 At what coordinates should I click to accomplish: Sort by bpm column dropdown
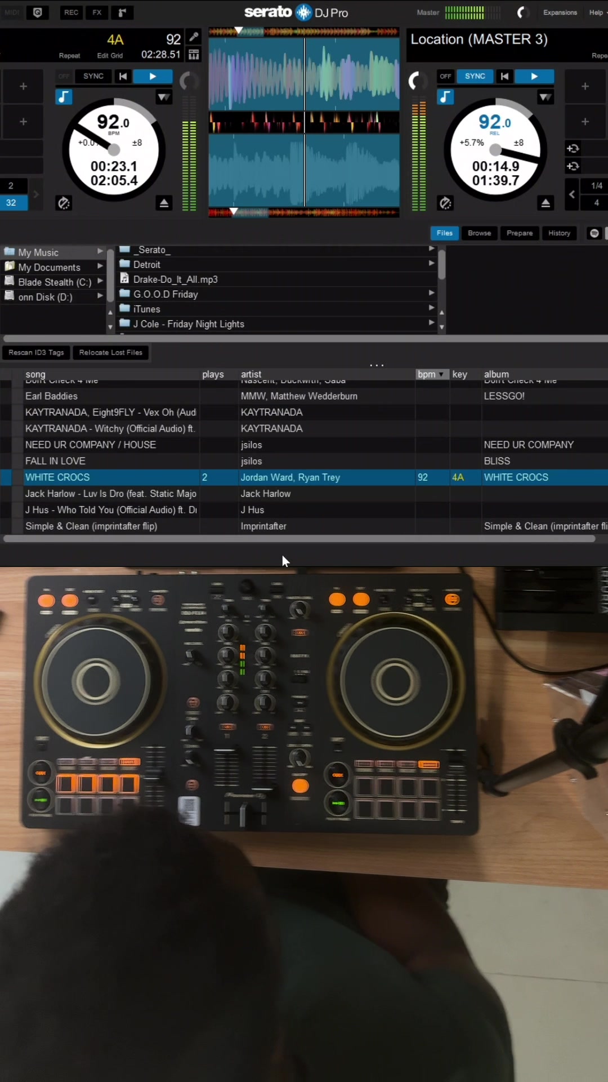[x=441, y=375]
